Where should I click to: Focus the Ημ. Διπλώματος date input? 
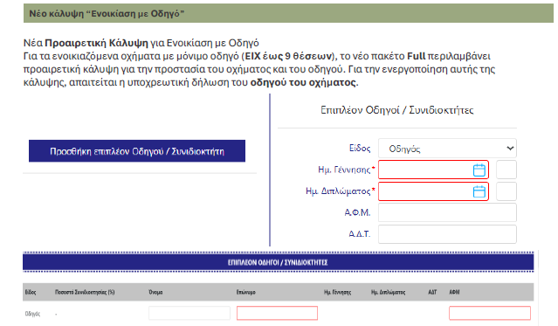tap(433, 191)
